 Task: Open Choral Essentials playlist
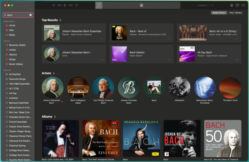18,122
